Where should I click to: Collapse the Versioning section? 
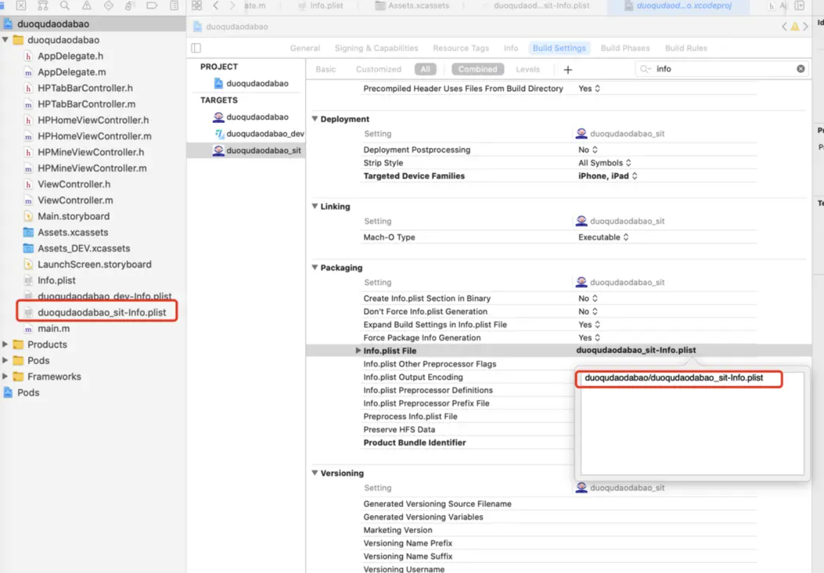pos(315,473)
